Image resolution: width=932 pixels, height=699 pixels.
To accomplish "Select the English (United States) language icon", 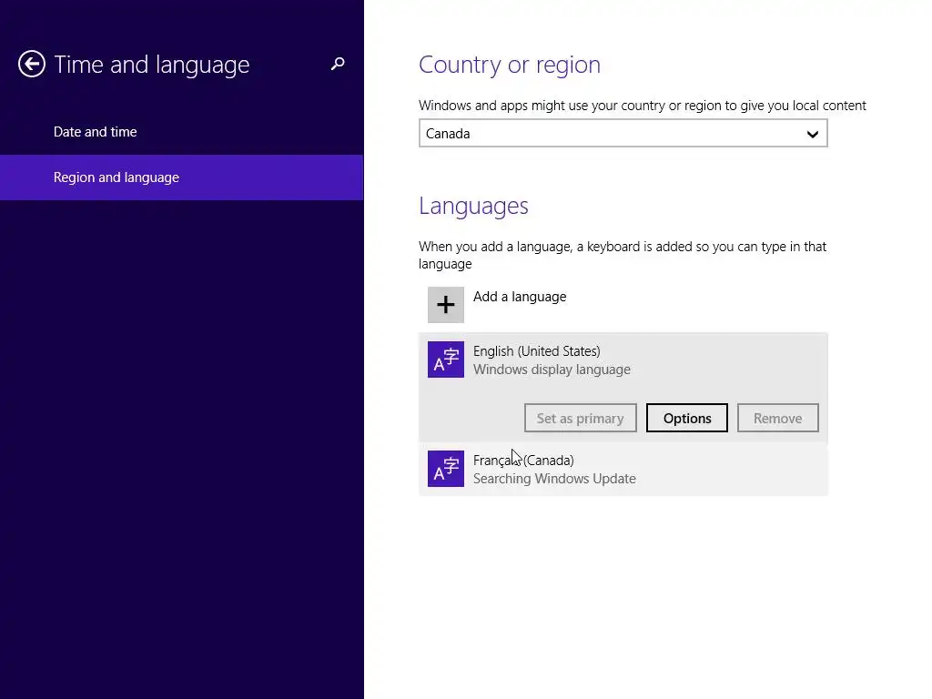I will tap(446, 360).
